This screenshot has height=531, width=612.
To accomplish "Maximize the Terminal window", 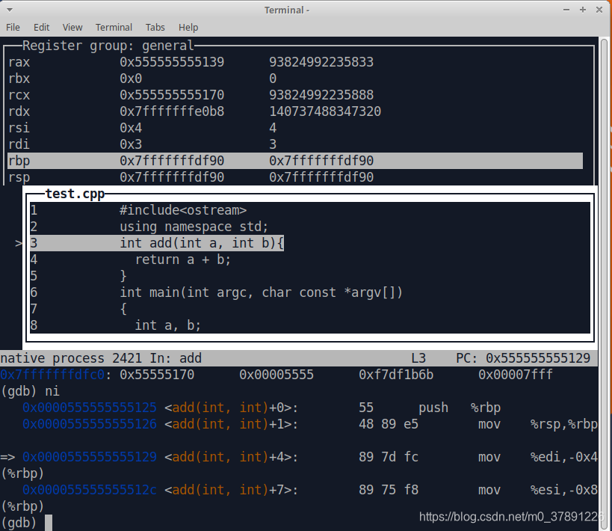I will 583,10.
